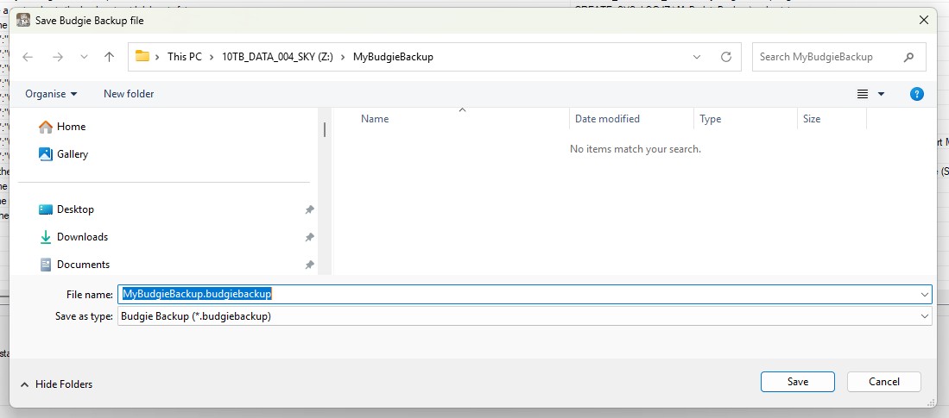Unpin Desktop using its pin icon
This screenshot has height=418, width=949.
309,209
